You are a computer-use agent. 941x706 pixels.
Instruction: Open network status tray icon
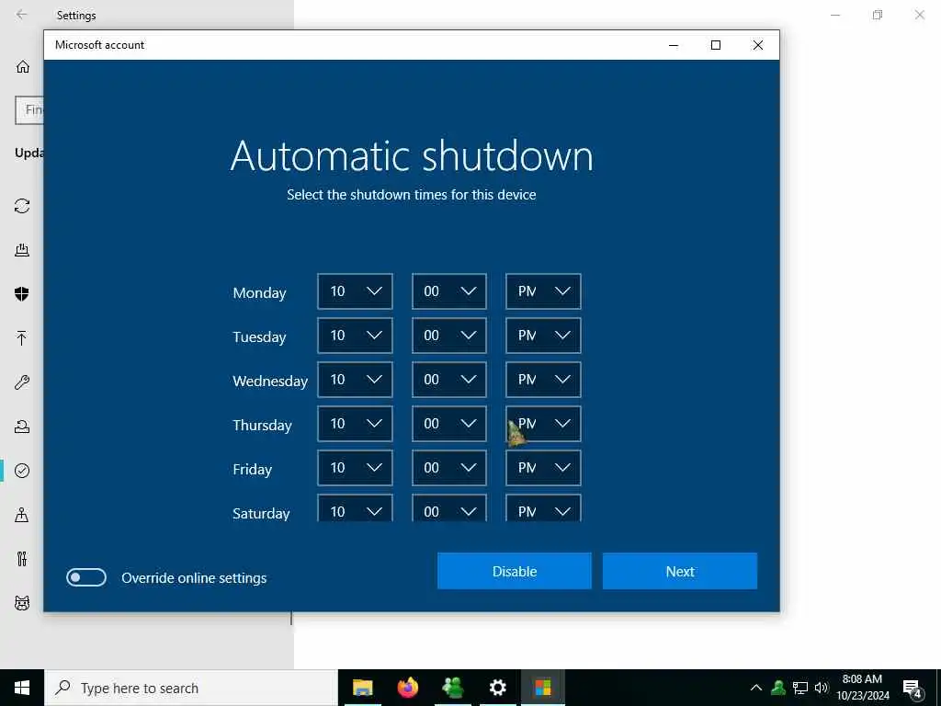tap(800, 688)
